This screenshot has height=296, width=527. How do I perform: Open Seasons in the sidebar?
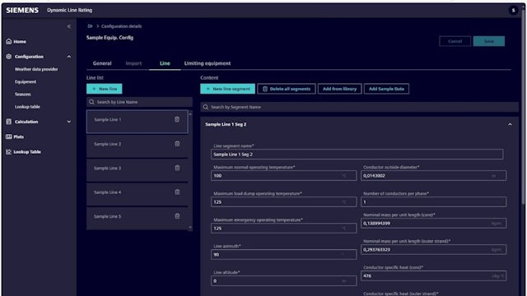[x=23, y=95]
